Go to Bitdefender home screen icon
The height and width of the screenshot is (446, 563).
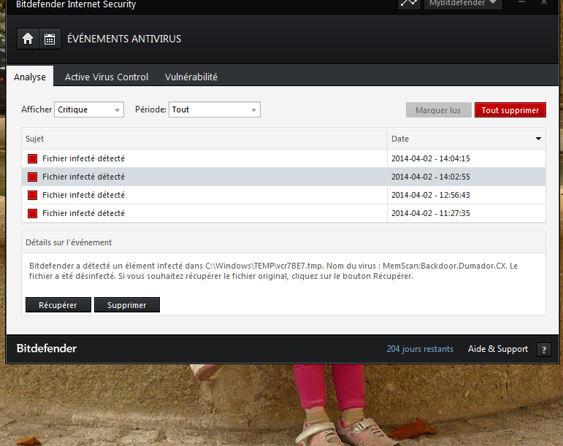[28, 39]
